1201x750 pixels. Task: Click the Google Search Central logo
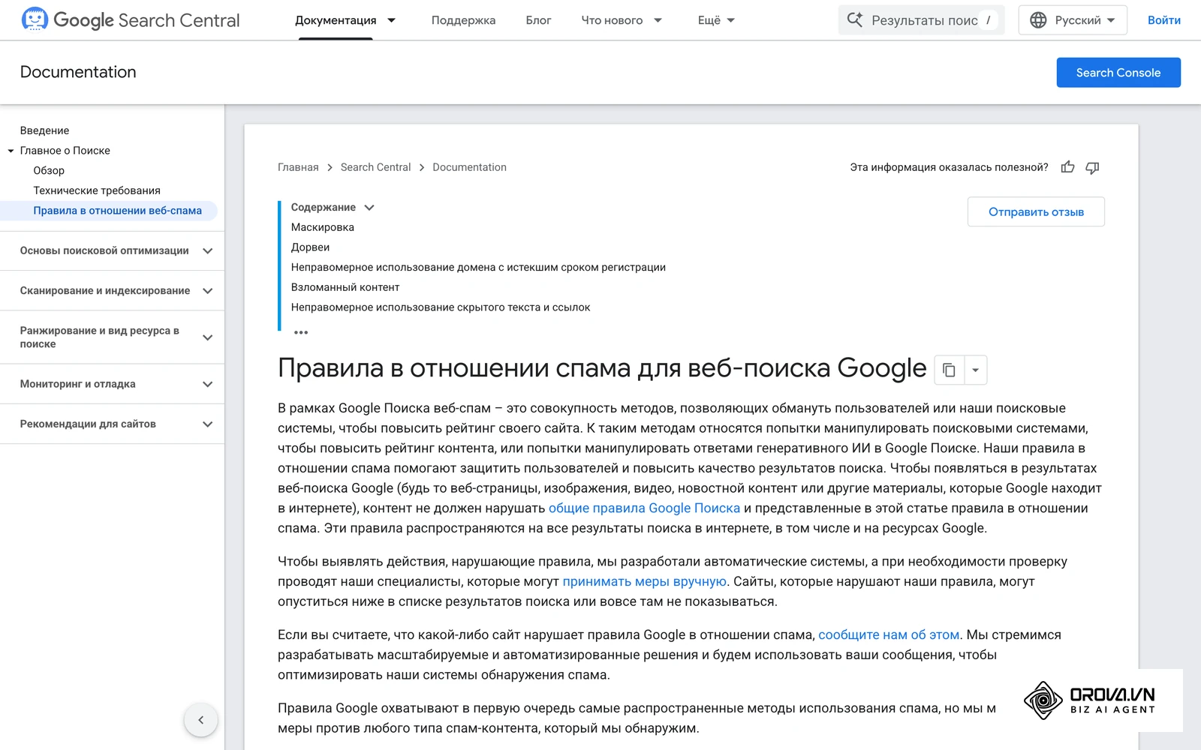click(x=131, y=20)
